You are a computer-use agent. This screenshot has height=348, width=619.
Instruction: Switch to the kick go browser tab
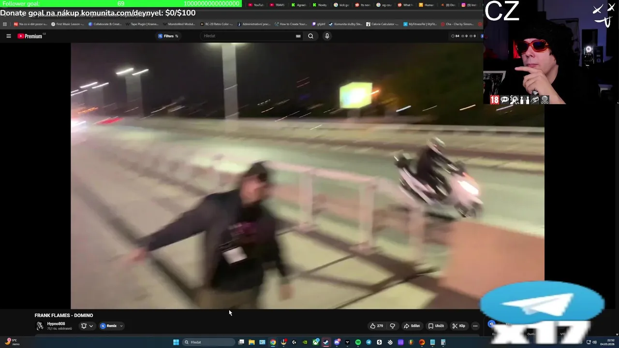coord(341,5)
